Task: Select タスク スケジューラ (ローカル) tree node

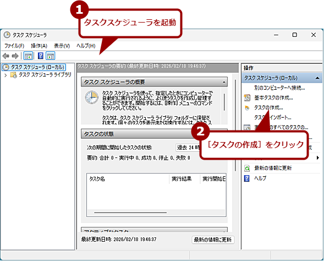Action: [x=34, y=67]
